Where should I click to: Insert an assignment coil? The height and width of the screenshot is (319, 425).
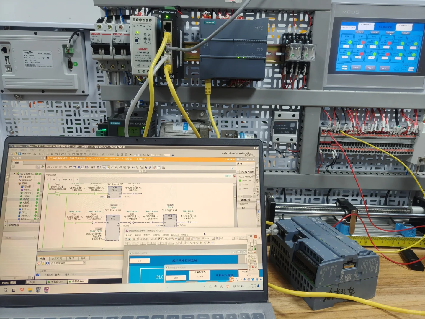coord(59,180)
